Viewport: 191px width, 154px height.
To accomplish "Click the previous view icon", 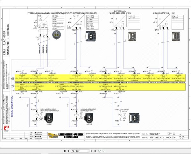I will [100, 151].
